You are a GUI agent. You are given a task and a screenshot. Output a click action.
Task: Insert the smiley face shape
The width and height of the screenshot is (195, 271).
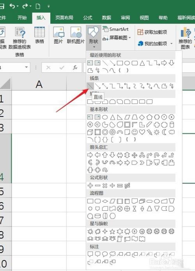pos(135,132)
